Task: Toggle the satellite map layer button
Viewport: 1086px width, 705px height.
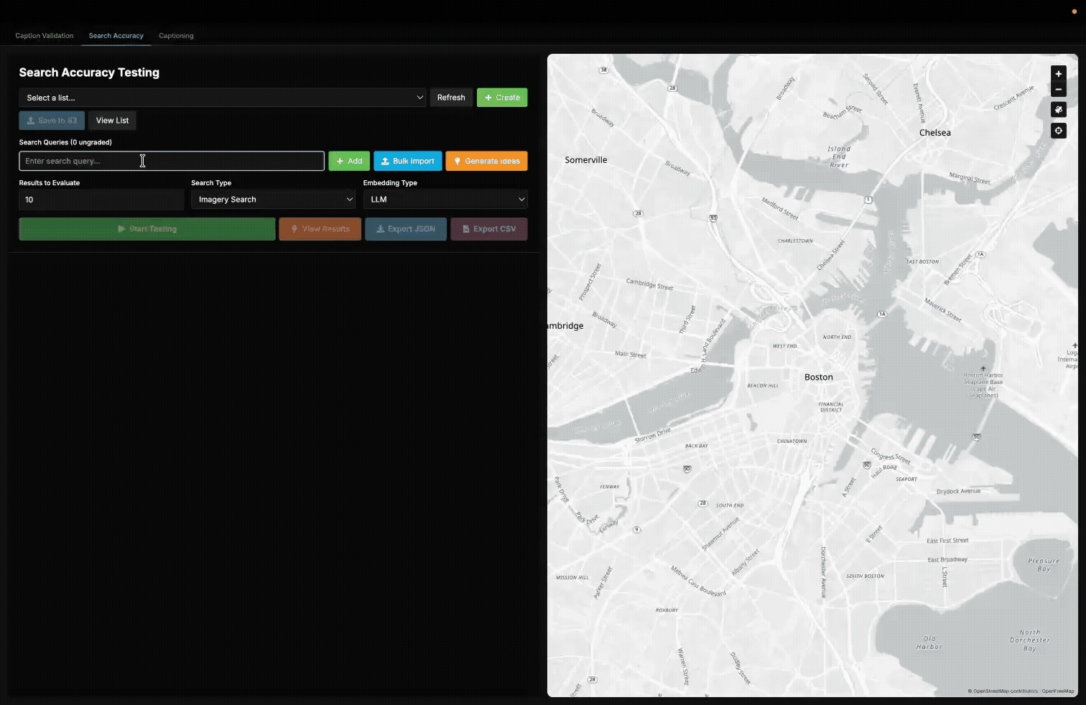Action: coord(1058,110)
